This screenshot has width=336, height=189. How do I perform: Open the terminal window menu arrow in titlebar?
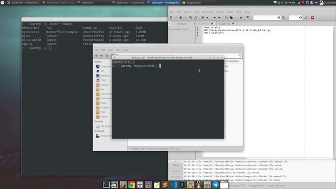pos(114,57)
